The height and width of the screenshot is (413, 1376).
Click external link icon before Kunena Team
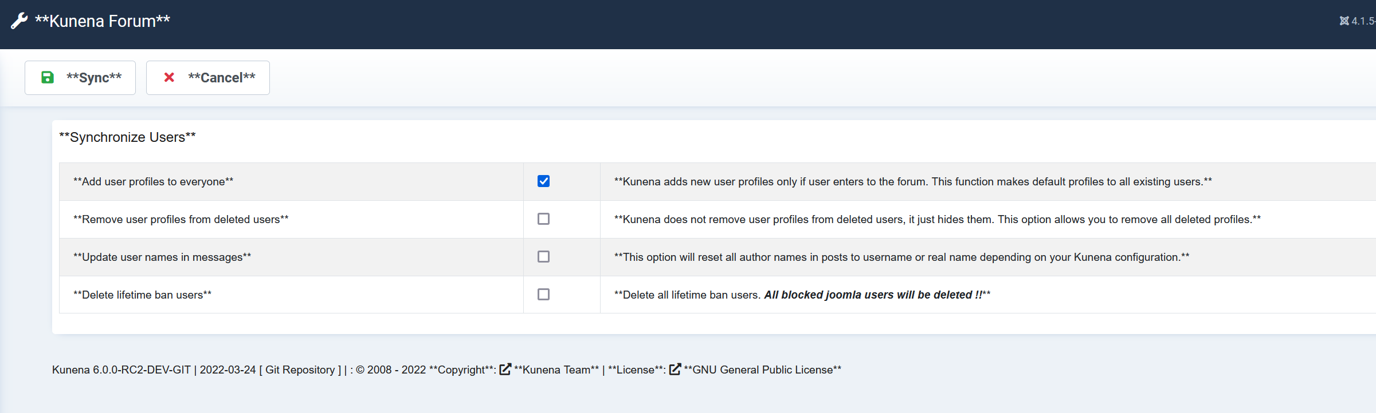click(x=505, y=370)
